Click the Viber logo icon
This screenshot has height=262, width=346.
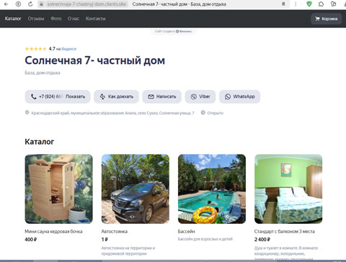tap(194, 96)
